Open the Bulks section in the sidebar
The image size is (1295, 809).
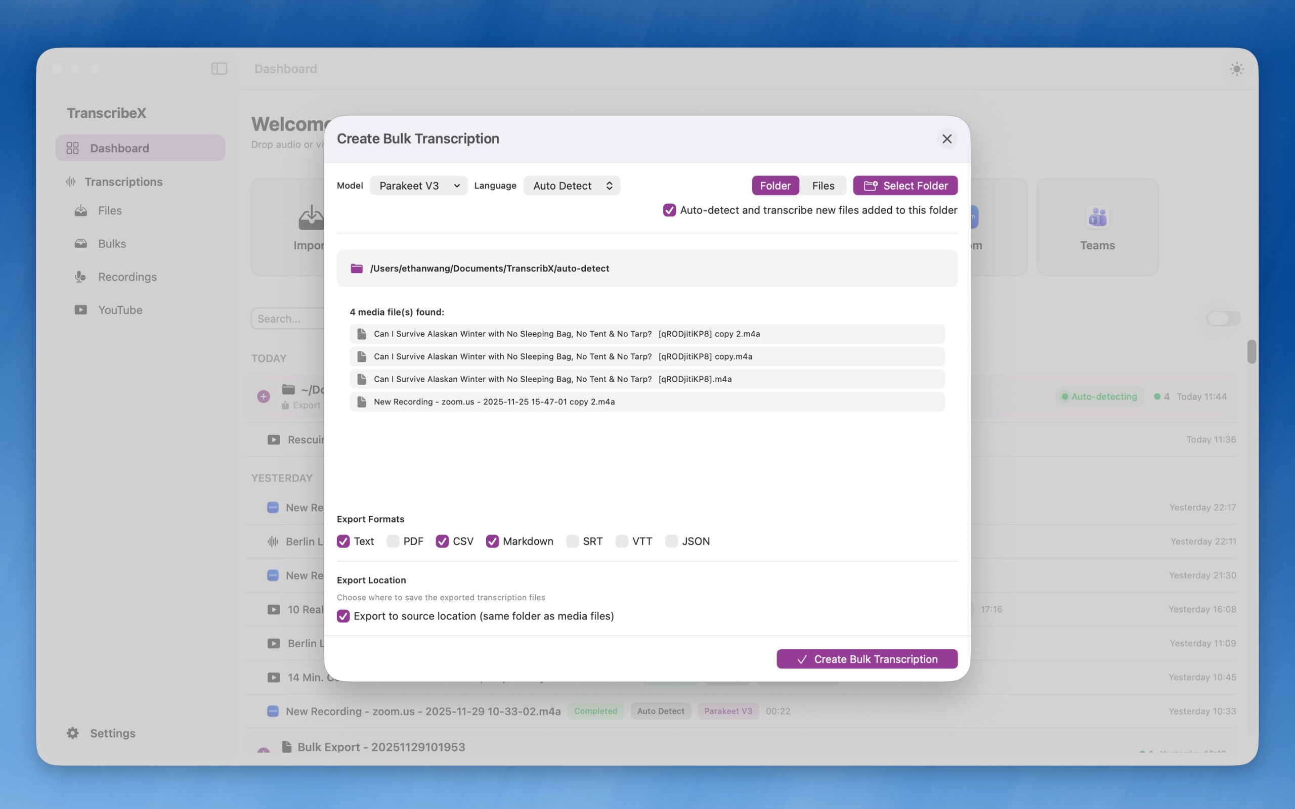click(112, 243)
